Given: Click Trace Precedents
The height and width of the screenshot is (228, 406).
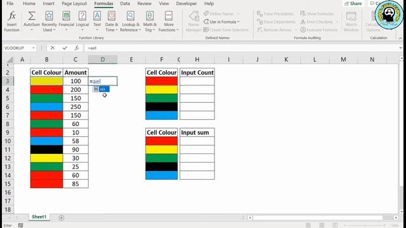Looking at the screenshot, I should (x=275, y=14).
